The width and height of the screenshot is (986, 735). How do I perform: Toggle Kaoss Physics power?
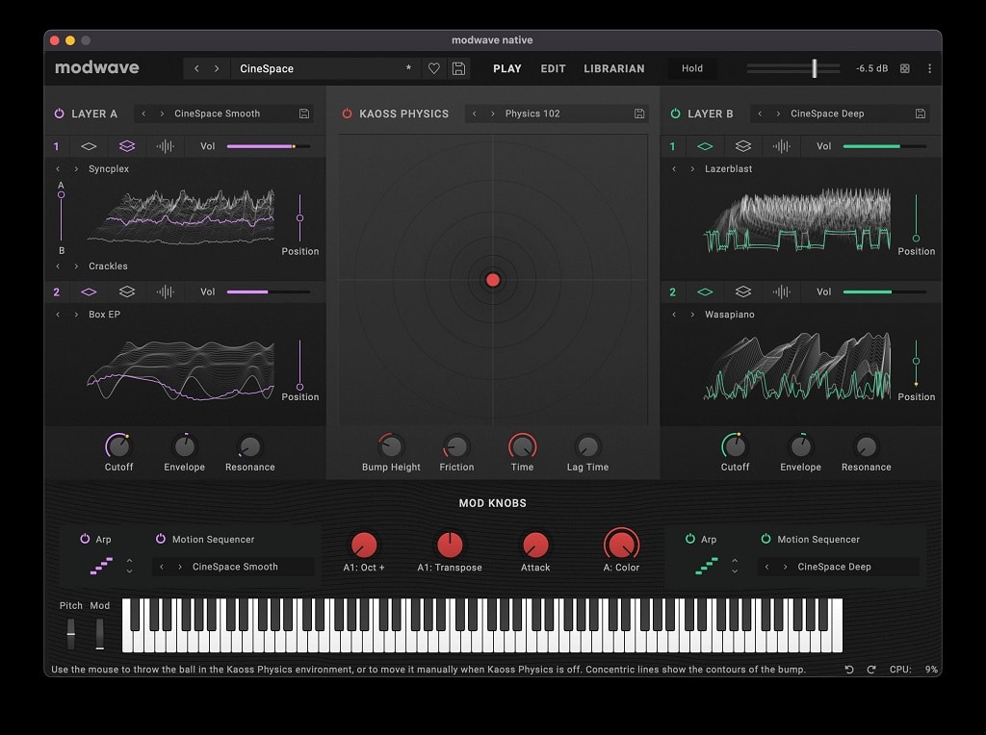click(347, 114)
